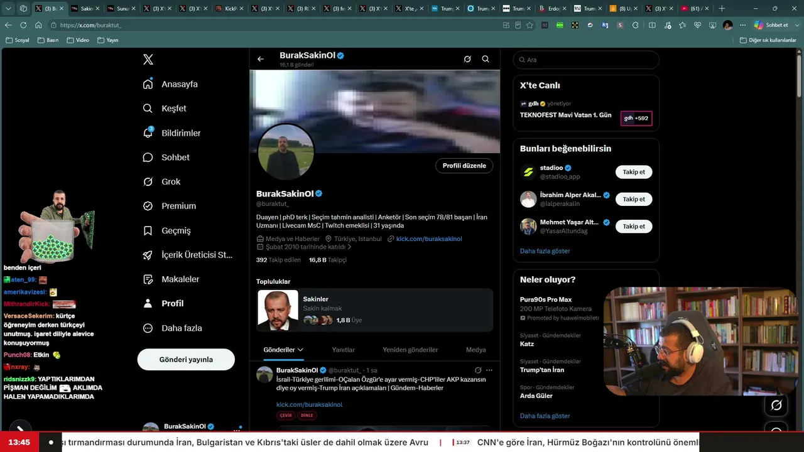Open profile avatar picture
The image size is (804, 452).
[286, 152]
